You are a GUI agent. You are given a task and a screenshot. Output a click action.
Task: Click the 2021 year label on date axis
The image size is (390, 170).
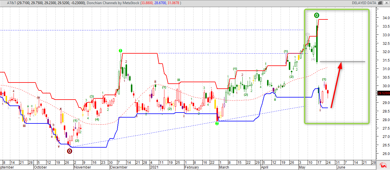154,167
